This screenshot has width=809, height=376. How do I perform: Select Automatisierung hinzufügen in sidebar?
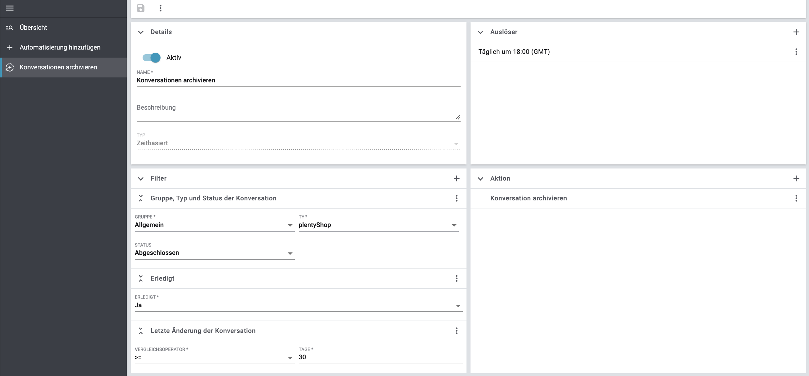[60, 47]
